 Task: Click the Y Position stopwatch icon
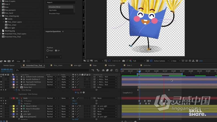[19, 101]
